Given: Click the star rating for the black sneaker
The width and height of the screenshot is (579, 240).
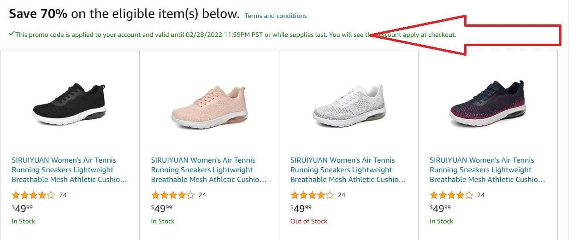Looking at the screenshot, I should tap(34, 195).
